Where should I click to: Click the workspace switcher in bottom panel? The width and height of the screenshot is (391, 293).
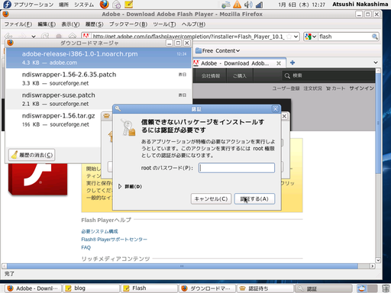pyautogui.click(x=367, y=288)
